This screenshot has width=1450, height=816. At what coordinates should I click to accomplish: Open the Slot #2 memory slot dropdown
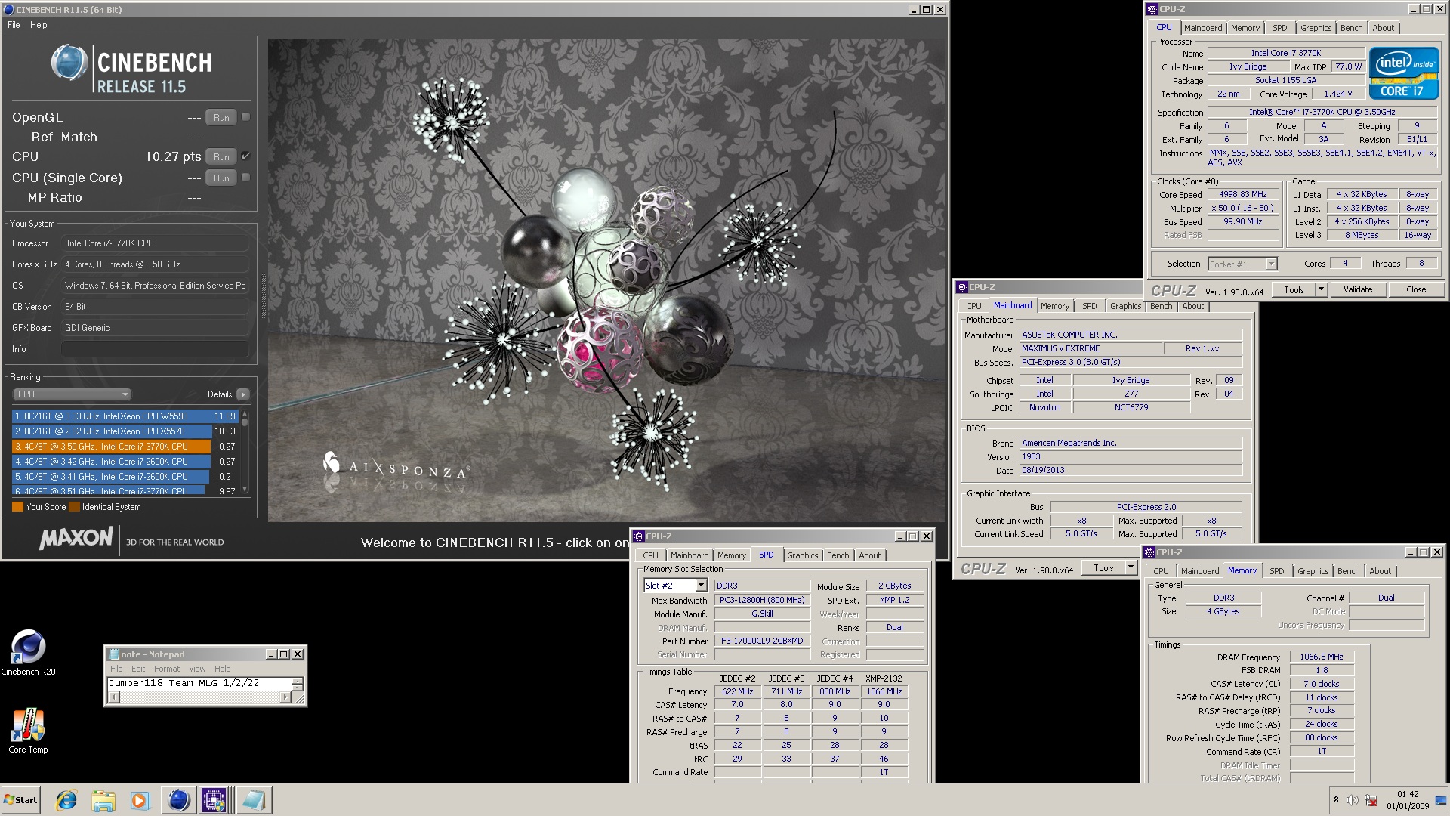[701, 586]
